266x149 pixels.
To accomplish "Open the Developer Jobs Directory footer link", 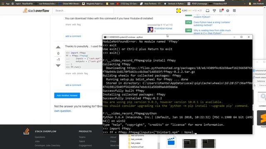I will 47,145.
